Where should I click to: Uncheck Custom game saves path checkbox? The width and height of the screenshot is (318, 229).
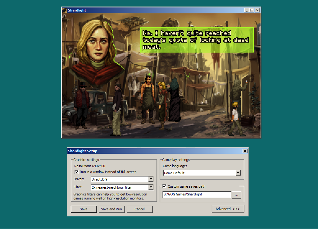(165, 186)
